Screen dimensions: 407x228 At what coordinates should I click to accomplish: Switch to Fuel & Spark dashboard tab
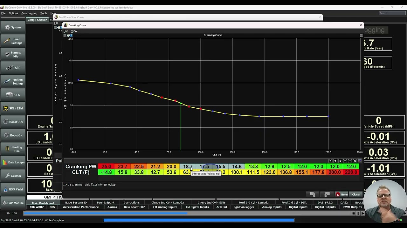coord(106,203)
